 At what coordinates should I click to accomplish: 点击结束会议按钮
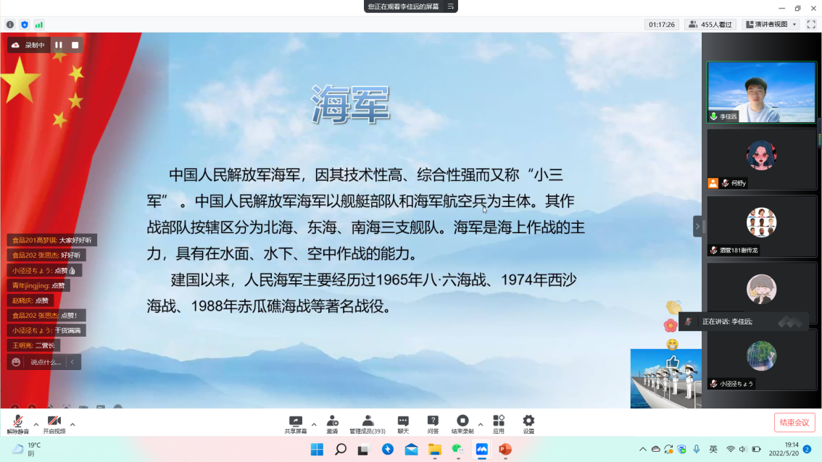(794, 422)
